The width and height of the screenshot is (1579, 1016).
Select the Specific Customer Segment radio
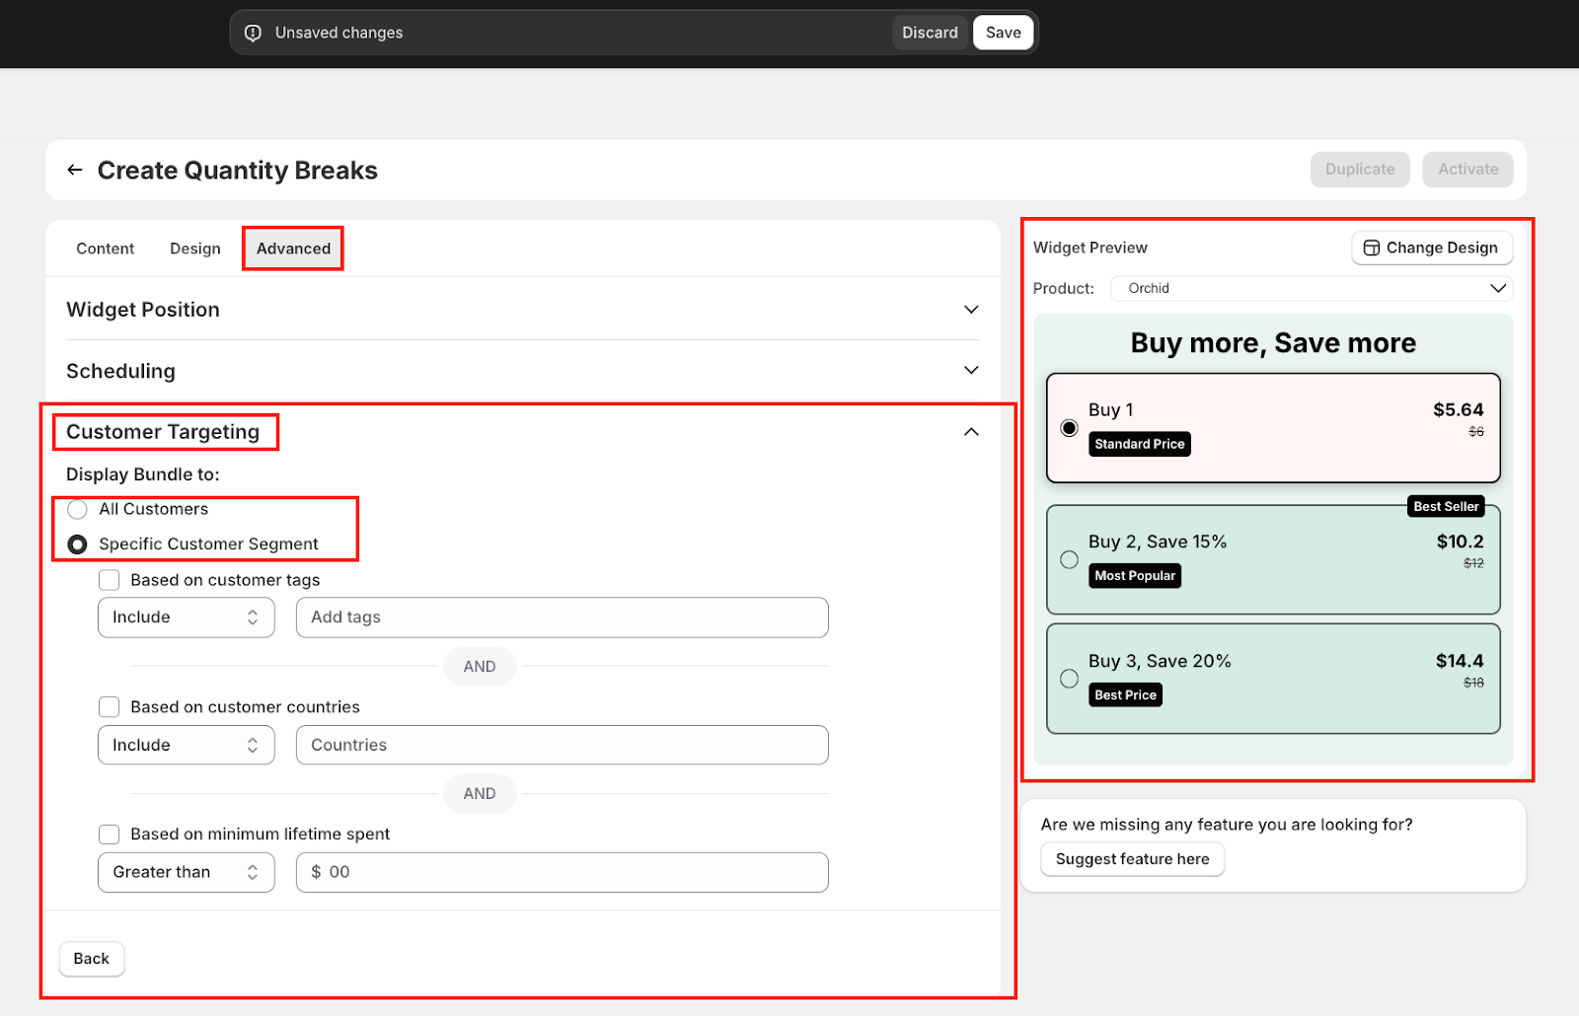pos(77,544)
